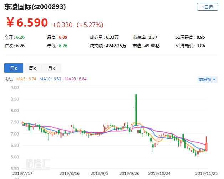This screenshot has width=224, height=179.
Task: Select the price change +0.330 value
Action: point(62,25)
